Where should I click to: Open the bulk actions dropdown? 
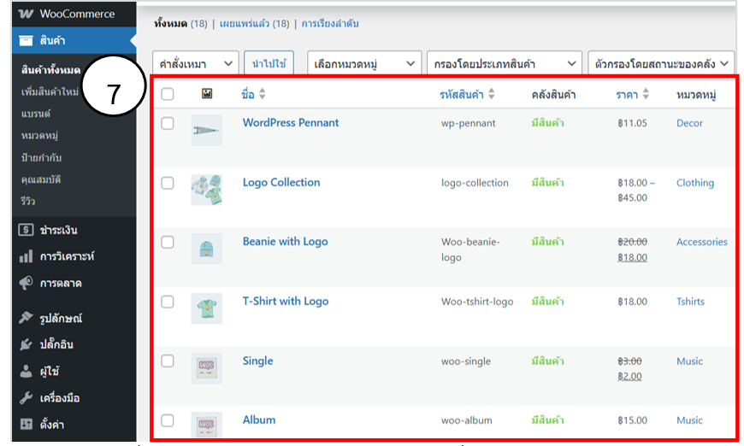click(195, 63)
